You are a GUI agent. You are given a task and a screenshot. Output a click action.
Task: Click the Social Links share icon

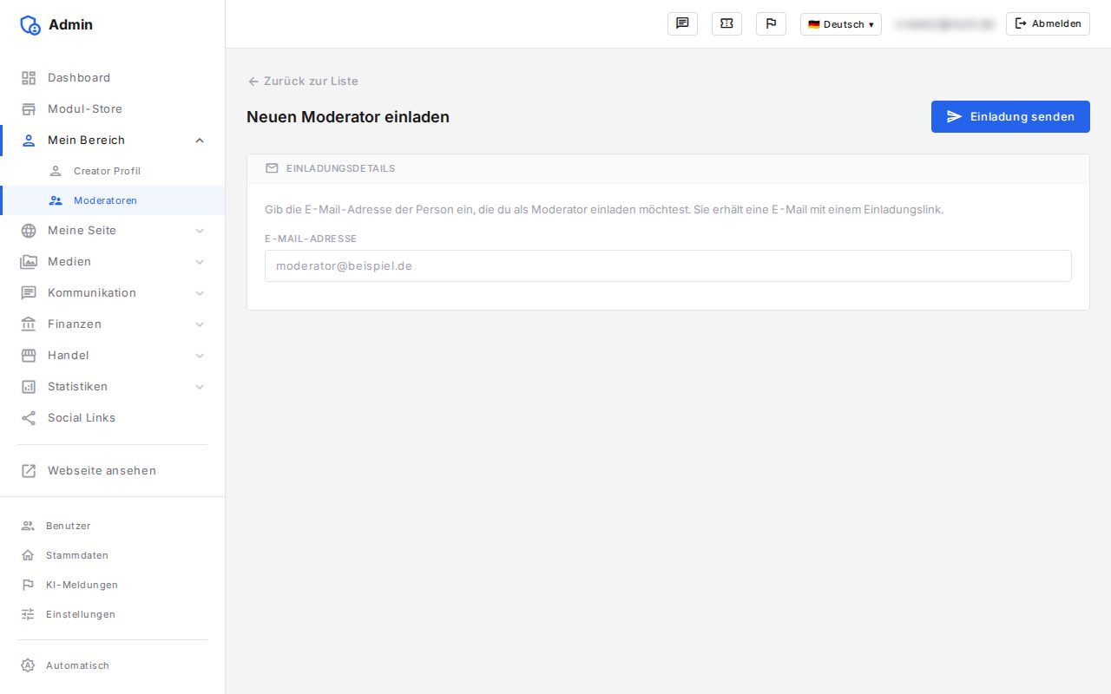(x=29, y=418)
